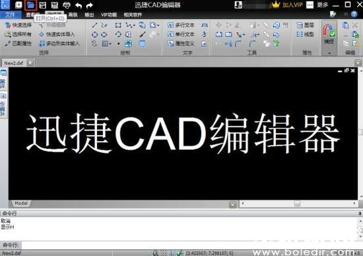
Task: Click the Print icon in title bar
Action: tap(67, 5)
